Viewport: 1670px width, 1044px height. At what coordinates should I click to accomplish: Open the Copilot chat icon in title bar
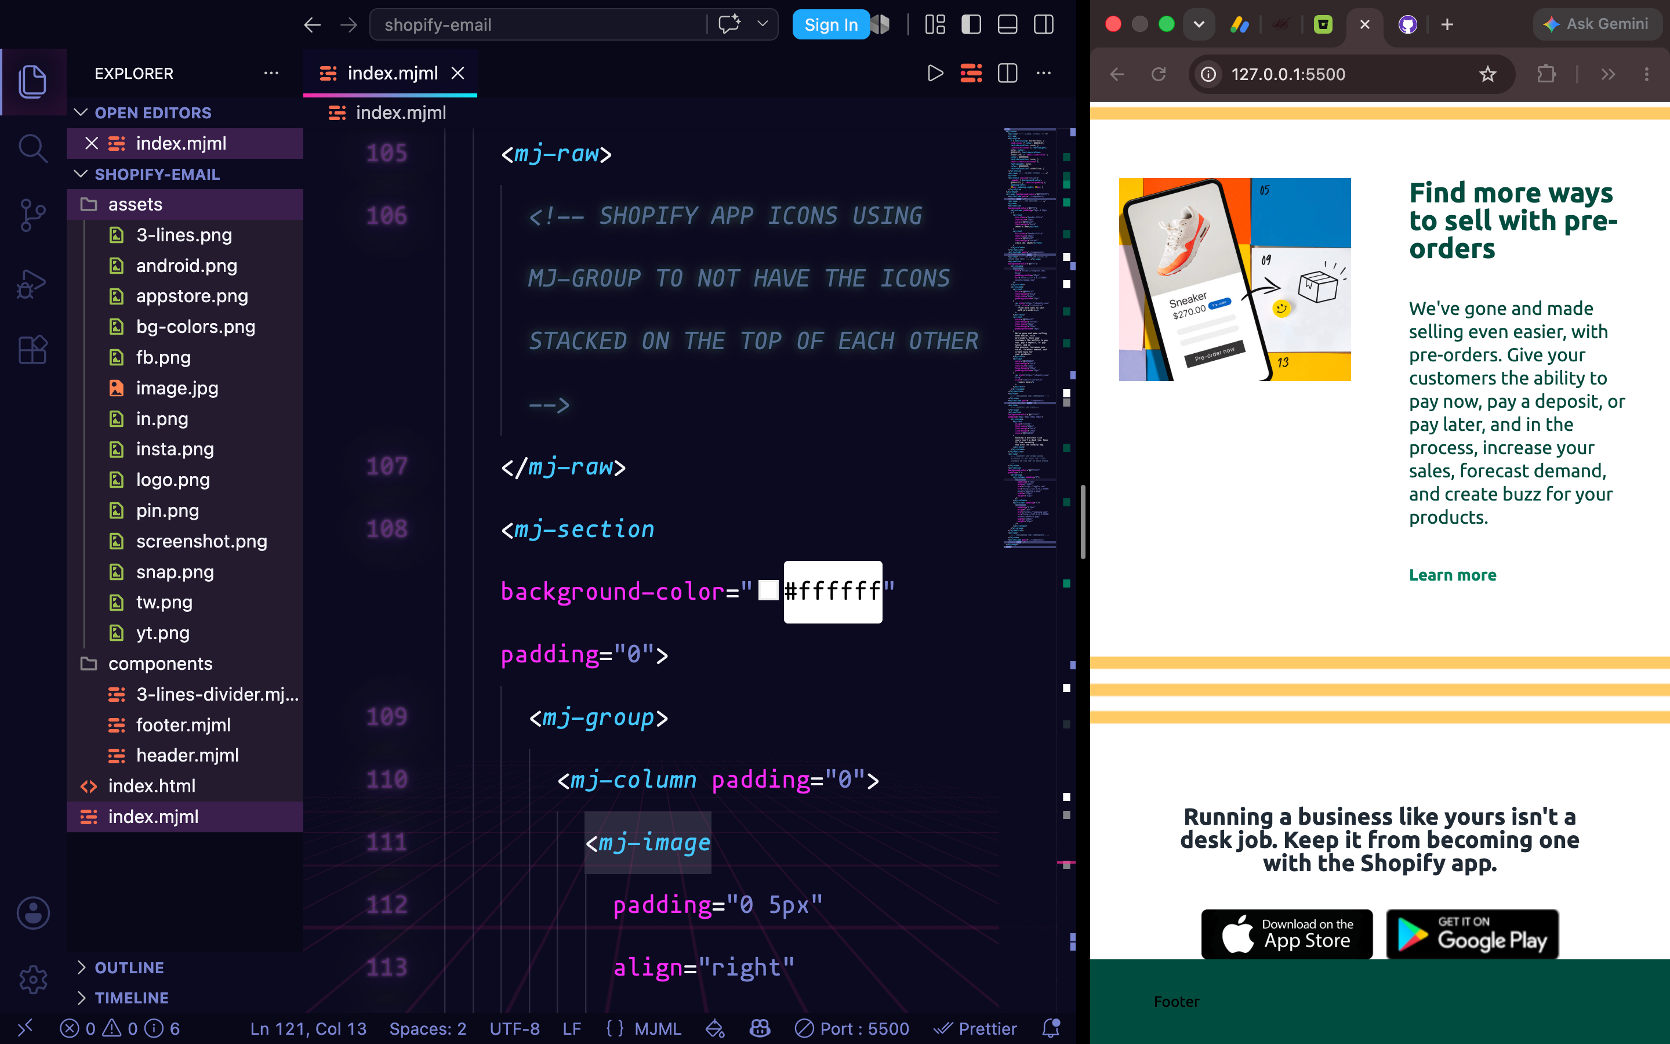[729, 24]
